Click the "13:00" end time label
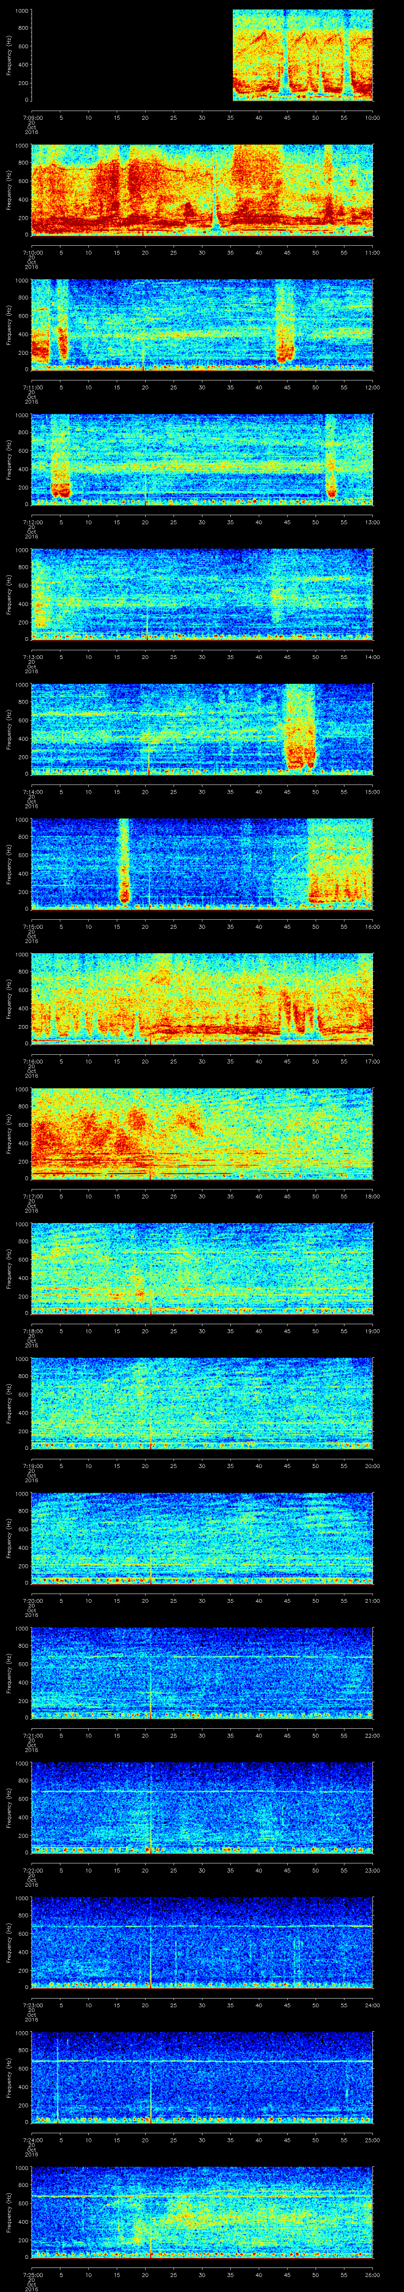This screenshot has height=2292, width=404. pyautogui.click(x=373, y=521)
